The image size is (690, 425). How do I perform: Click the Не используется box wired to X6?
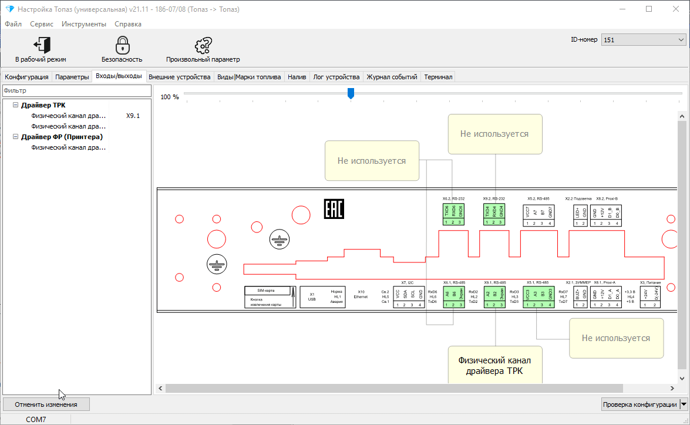pyautogui.click(x=372, y=161)
